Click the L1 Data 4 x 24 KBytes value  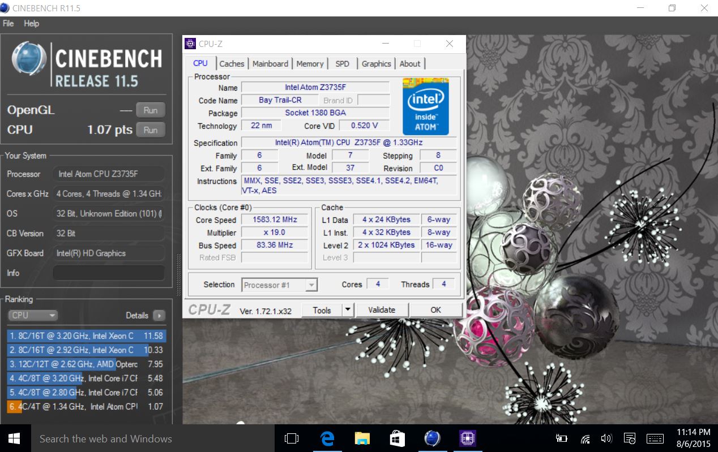coord(386,219)
